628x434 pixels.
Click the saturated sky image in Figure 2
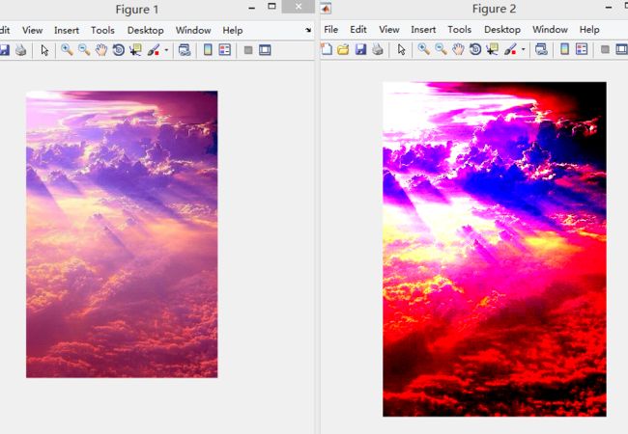pos(495,250)
